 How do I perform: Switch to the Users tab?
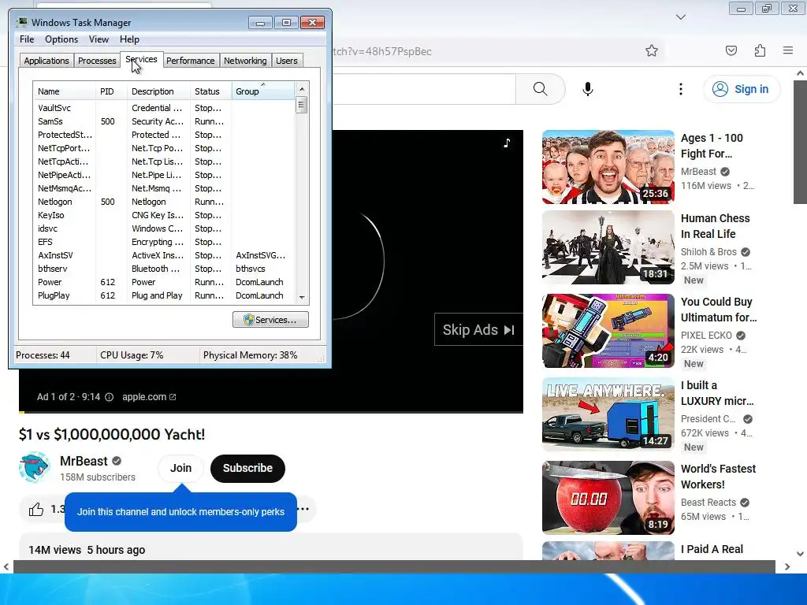tap(286, 61)
